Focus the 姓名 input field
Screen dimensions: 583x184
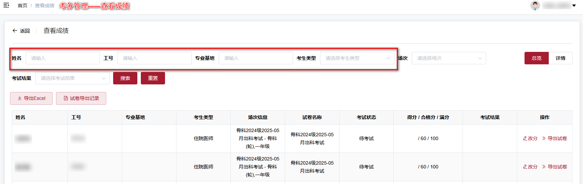point(63,58)
